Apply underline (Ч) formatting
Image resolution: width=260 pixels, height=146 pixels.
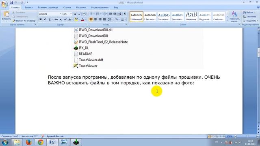[50, 19]
